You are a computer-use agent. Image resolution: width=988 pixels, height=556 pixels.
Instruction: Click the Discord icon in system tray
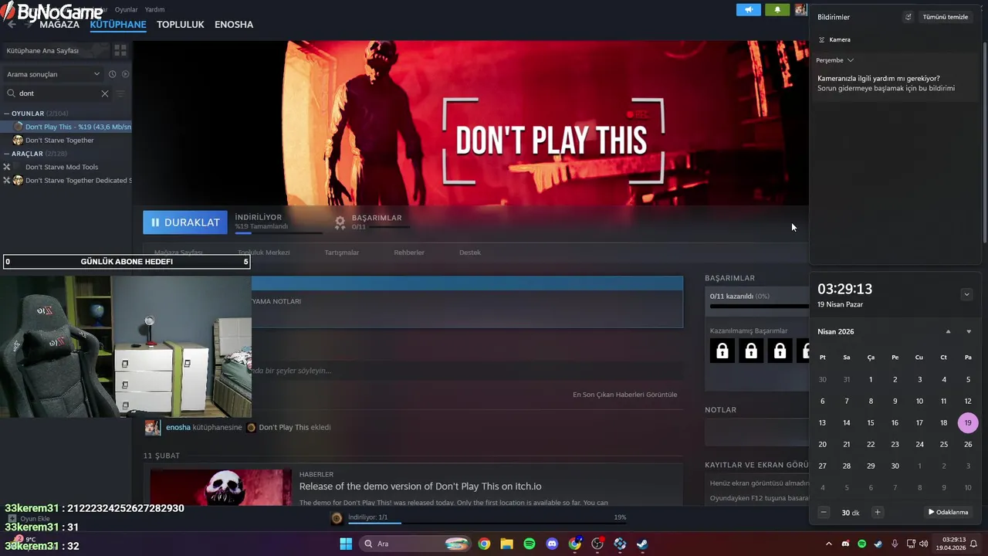tap(845, 544)
